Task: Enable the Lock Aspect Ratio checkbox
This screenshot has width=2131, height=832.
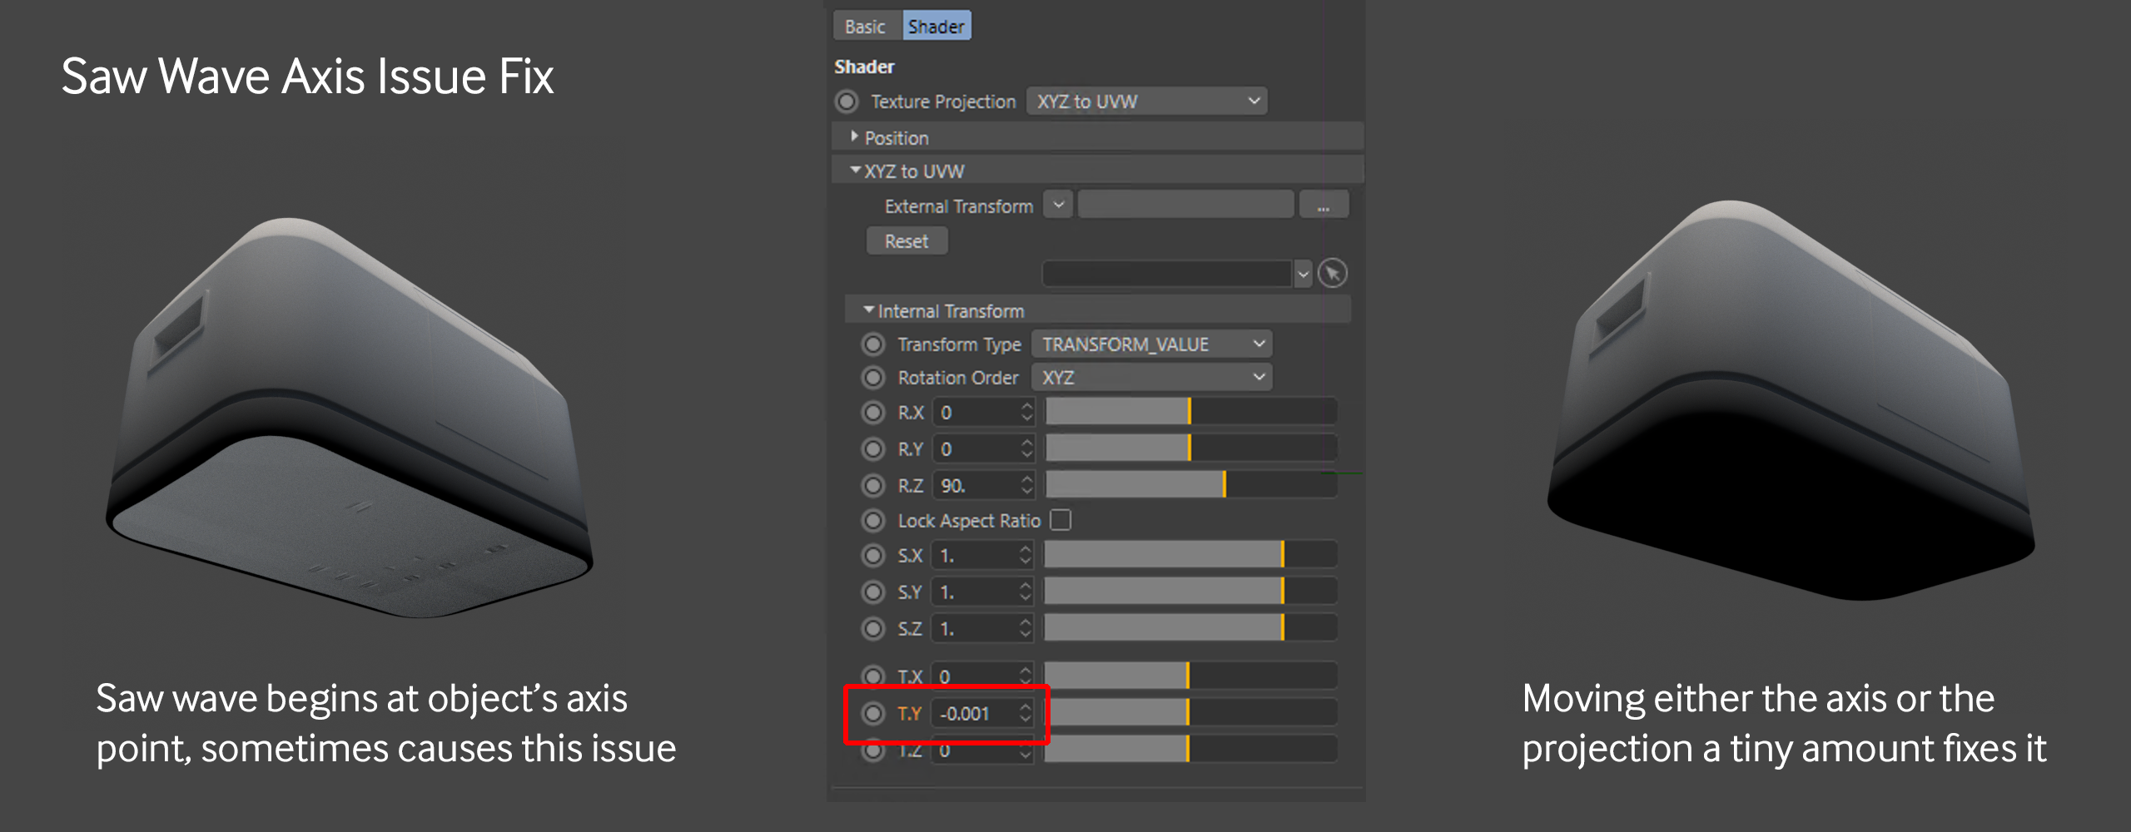Action: click(1061, 520)
